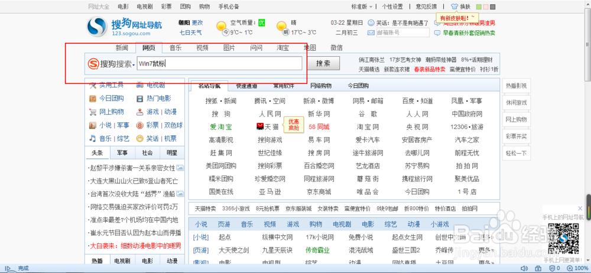Switch to the 地图 search tab
This screenshot has height=273, width=591.
310,48
